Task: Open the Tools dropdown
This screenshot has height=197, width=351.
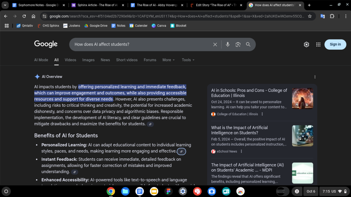Action: click(188, 60)
